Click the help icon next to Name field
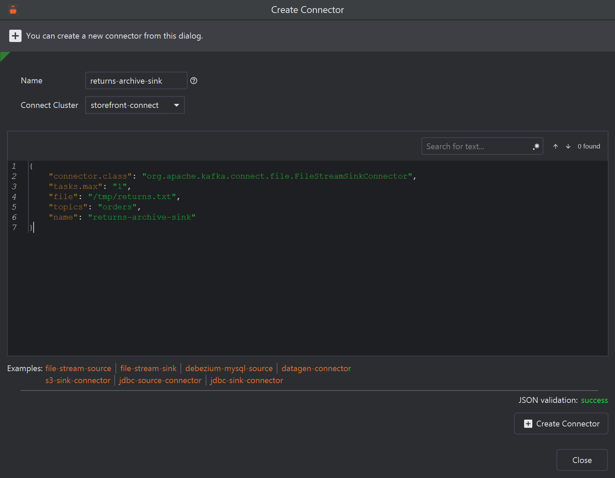This screenshot has width=615, height=478. click(194, 81)
